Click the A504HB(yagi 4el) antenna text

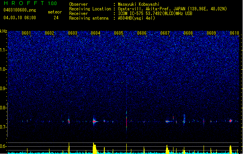pos(136,18)
